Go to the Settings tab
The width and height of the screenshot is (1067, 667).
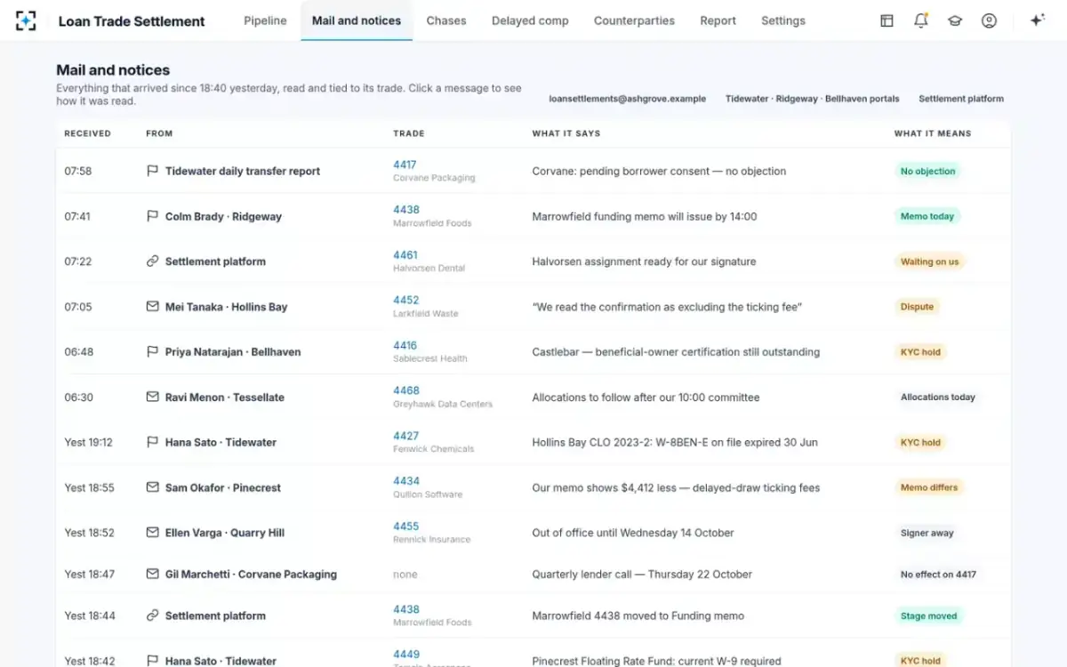coord(783,20)
